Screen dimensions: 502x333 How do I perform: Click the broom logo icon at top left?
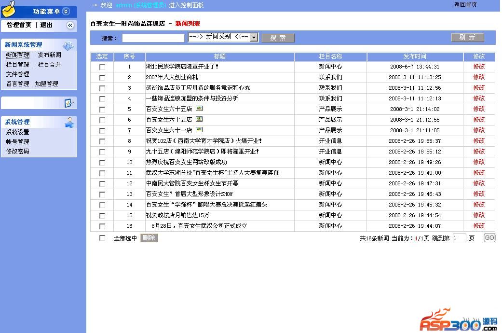[9, 9]
